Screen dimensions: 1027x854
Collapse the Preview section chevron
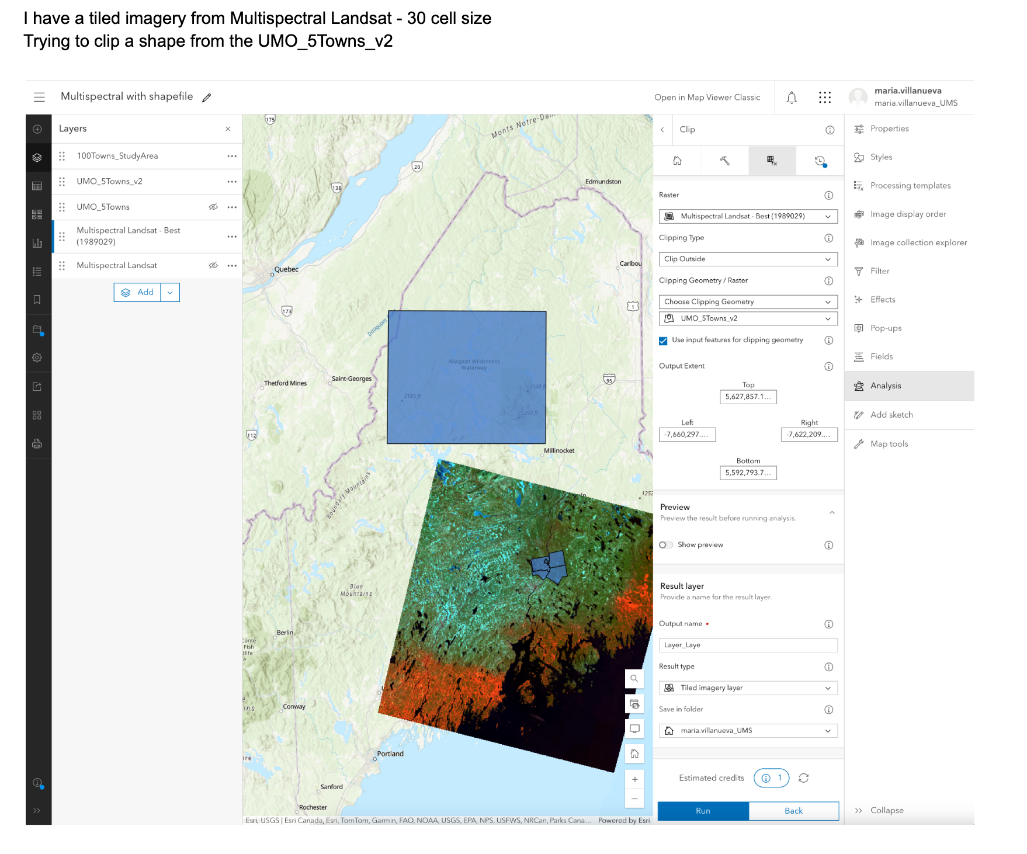point(833,512)
